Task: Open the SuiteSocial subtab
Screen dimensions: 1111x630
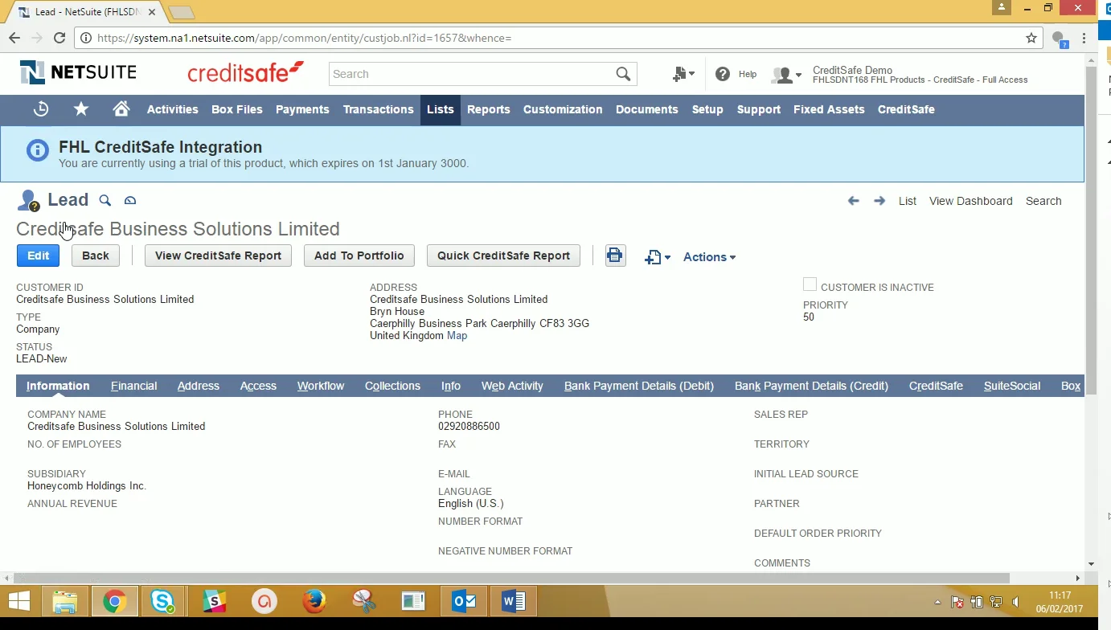Action: [1012, 386]
